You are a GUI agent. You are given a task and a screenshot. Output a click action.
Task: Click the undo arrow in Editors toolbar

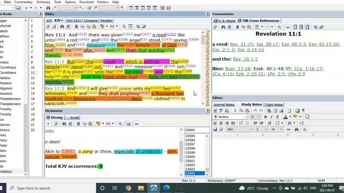pyautogui.click(x=255, y=110)
